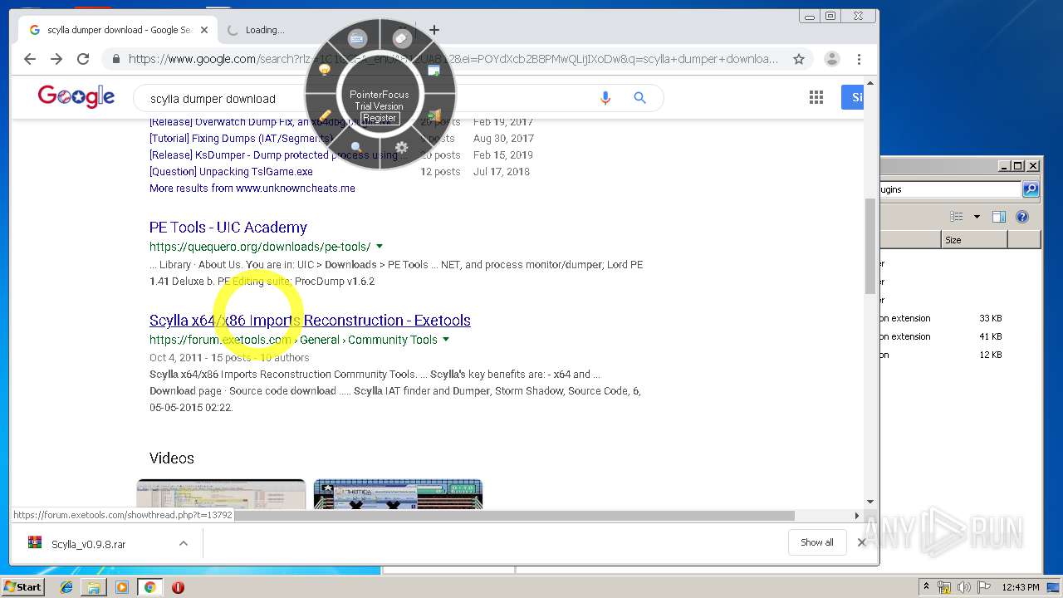
Task: Open the Chrome profile avatar
Action: point(831,59)
